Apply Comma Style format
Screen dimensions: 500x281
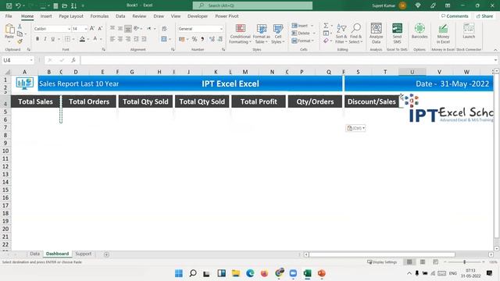tap(202, 39)
